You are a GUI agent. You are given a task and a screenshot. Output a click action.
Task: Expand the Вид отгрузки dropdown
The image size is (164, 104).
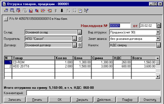pos(158,32)
